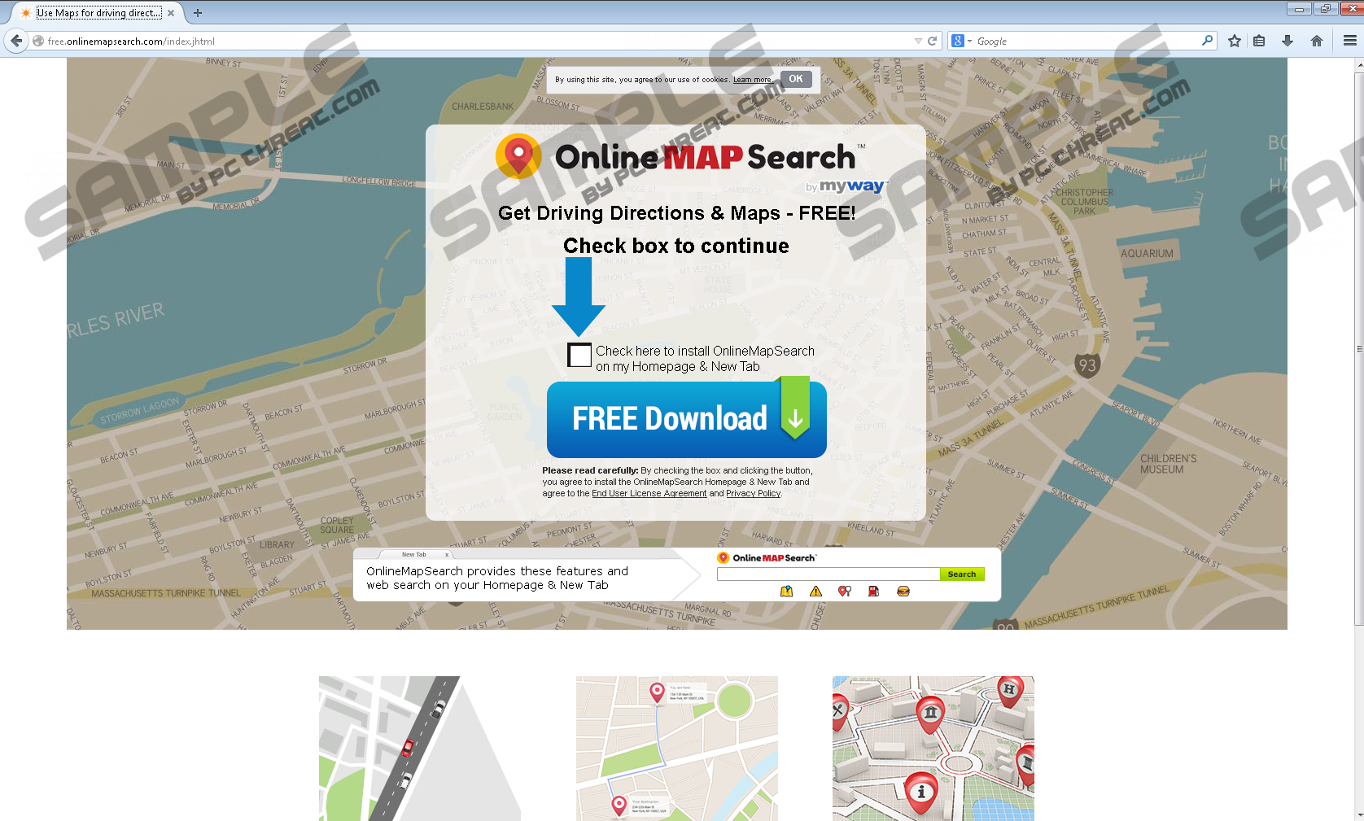
Task: Open the downloads arrow icon
Action: 1287,41
